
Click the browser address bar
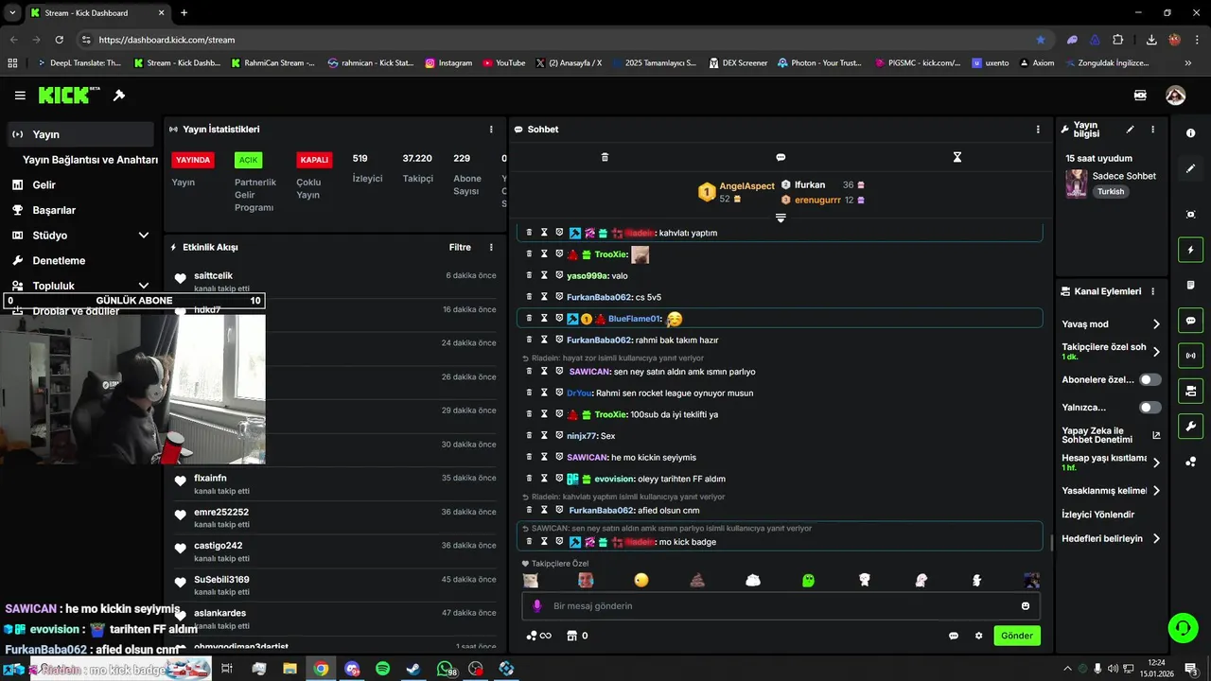coord(558,40)
